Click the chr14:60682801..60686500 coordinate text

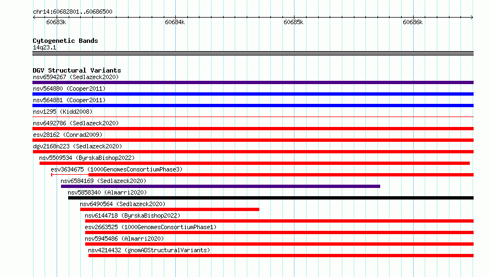(x=73, y=12)
